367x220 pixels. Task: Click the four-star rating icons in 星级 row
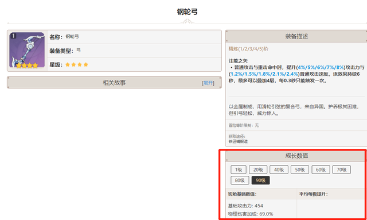click(77, 64)
